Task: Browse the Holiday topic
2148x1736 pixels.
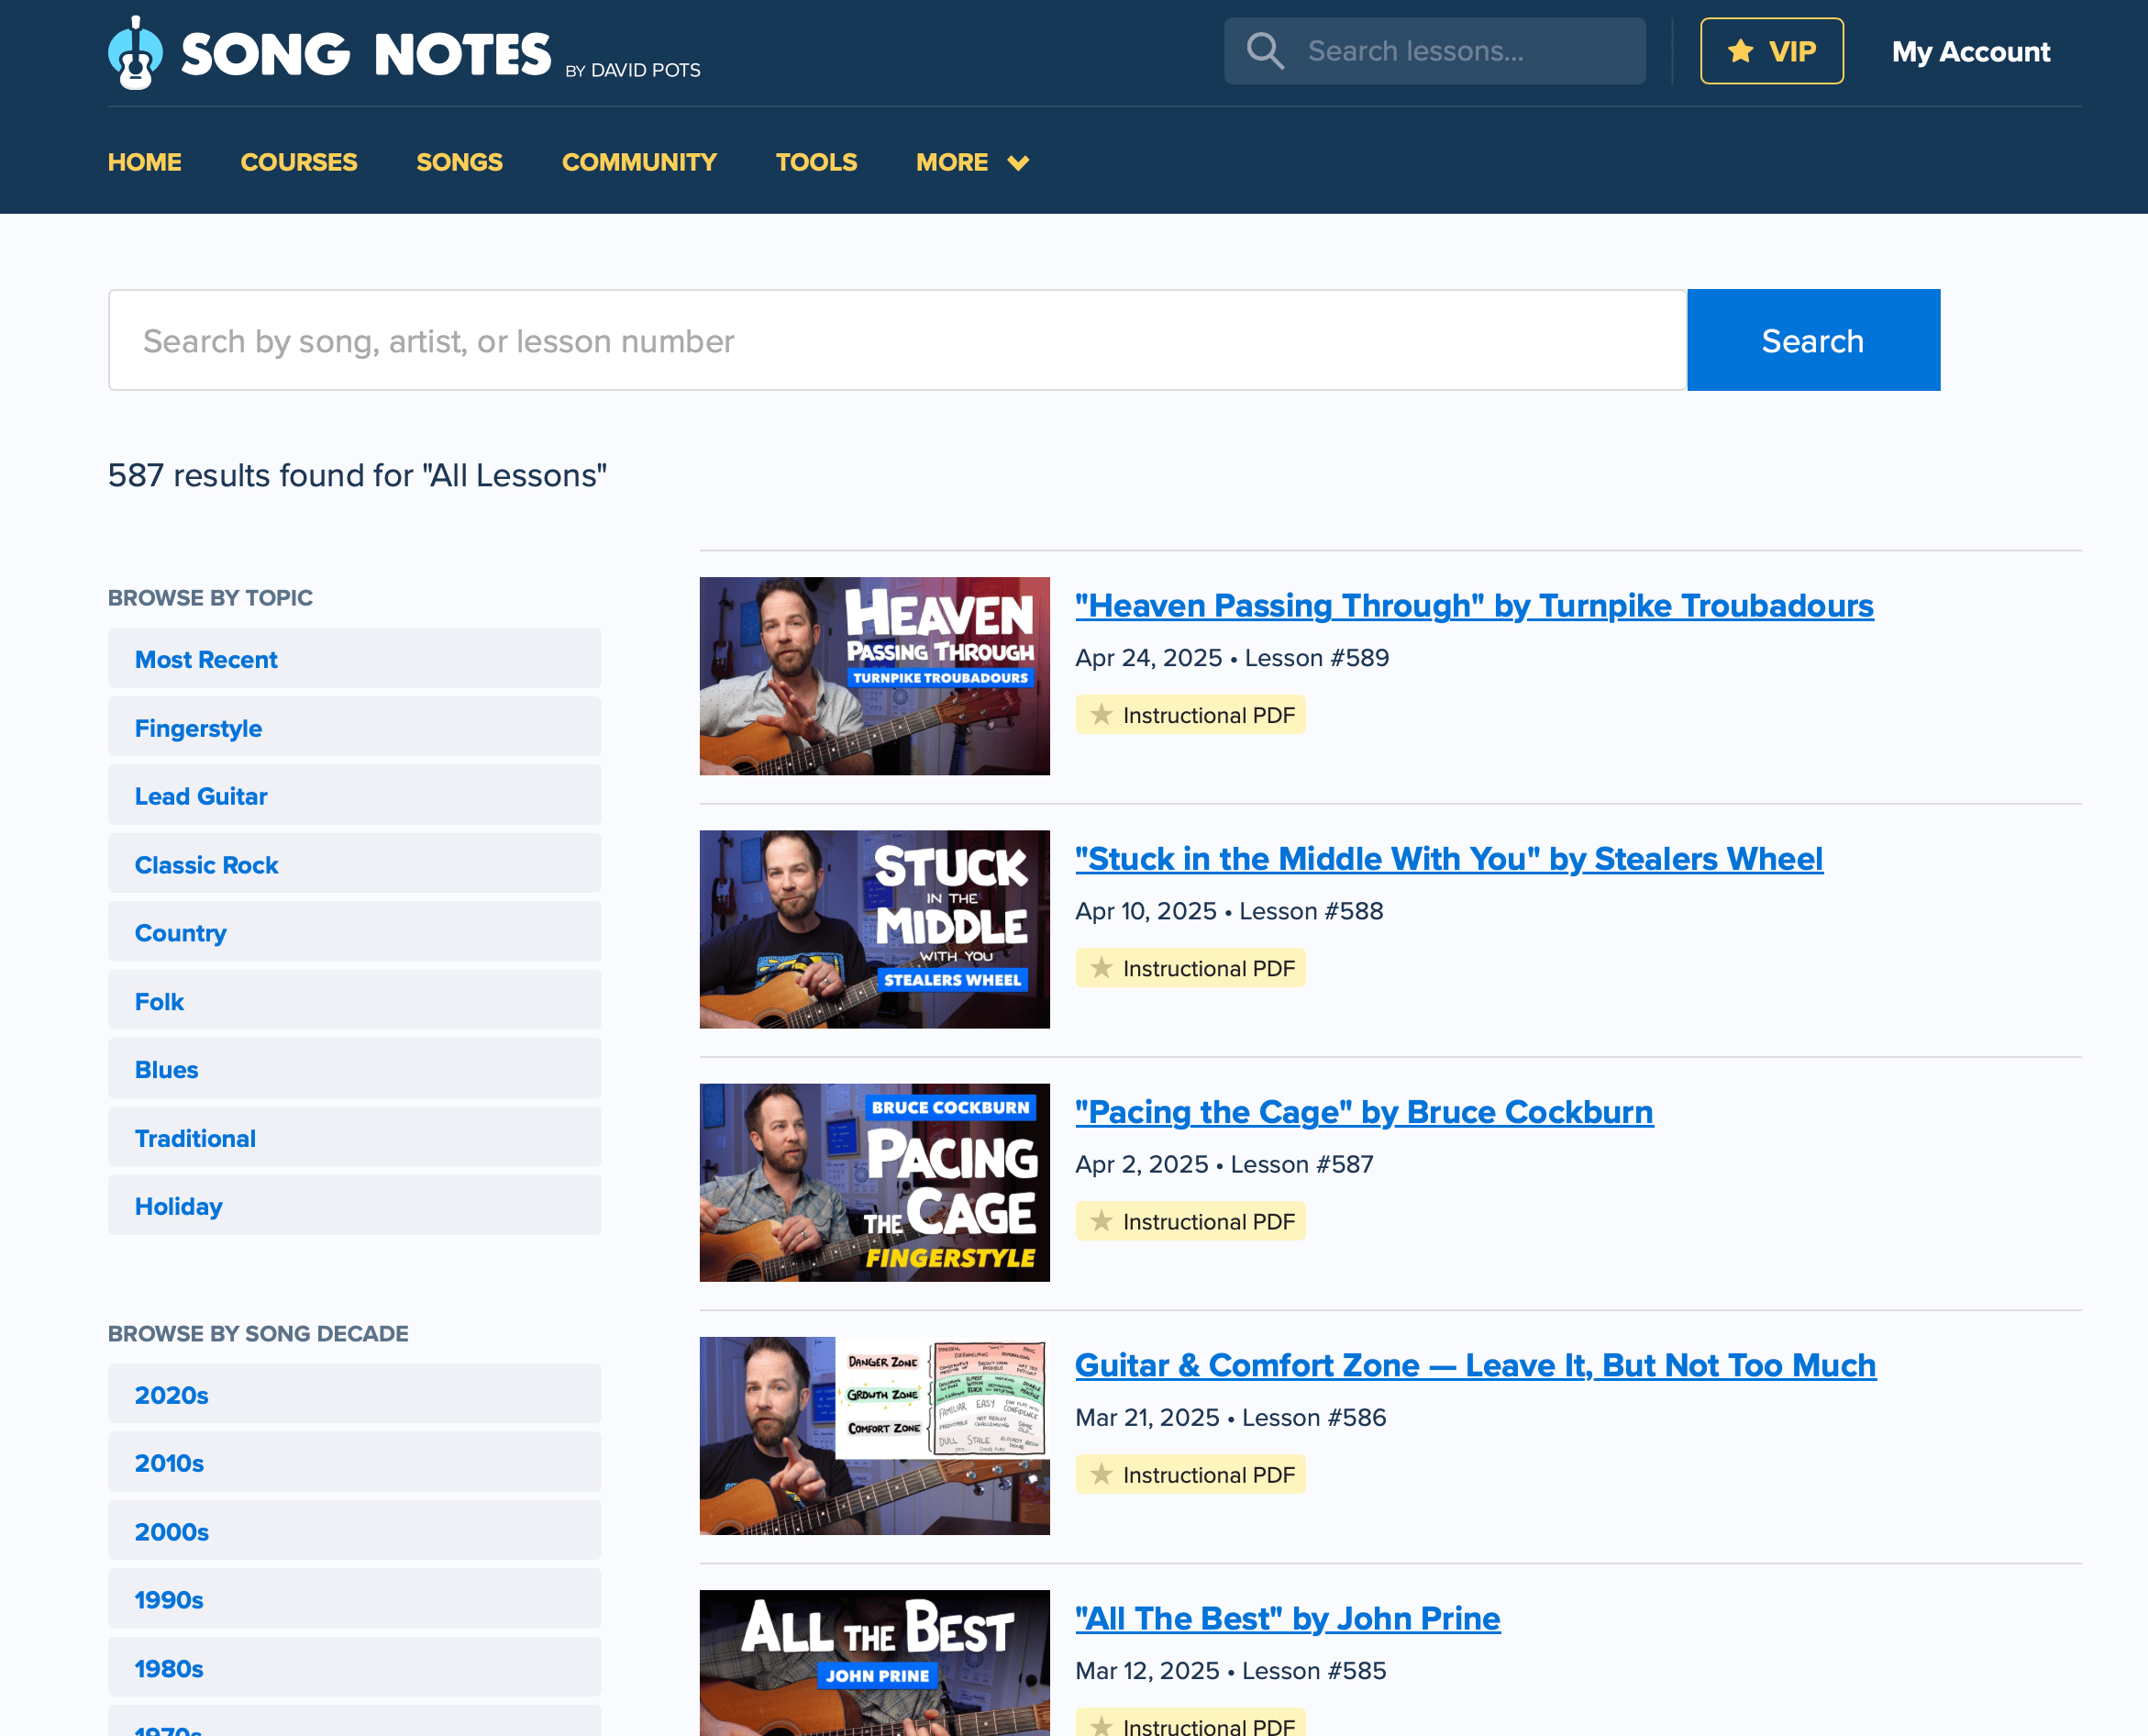Action: point(355,1205)
